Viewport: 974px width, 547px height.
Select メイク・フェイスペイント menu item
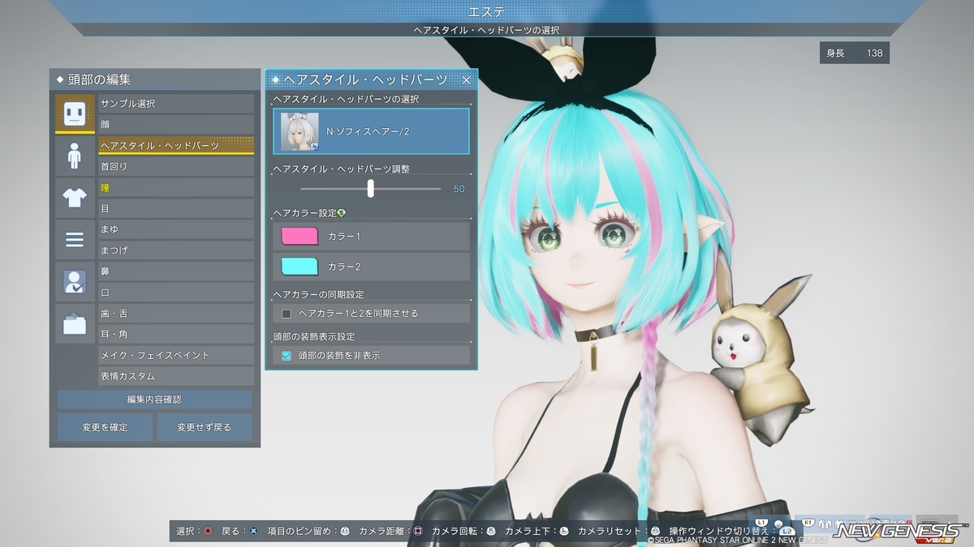176,355
